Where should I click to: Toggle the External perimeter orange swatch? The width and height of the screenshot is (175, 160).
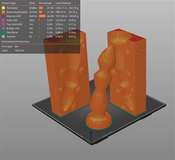click(3, 12)
